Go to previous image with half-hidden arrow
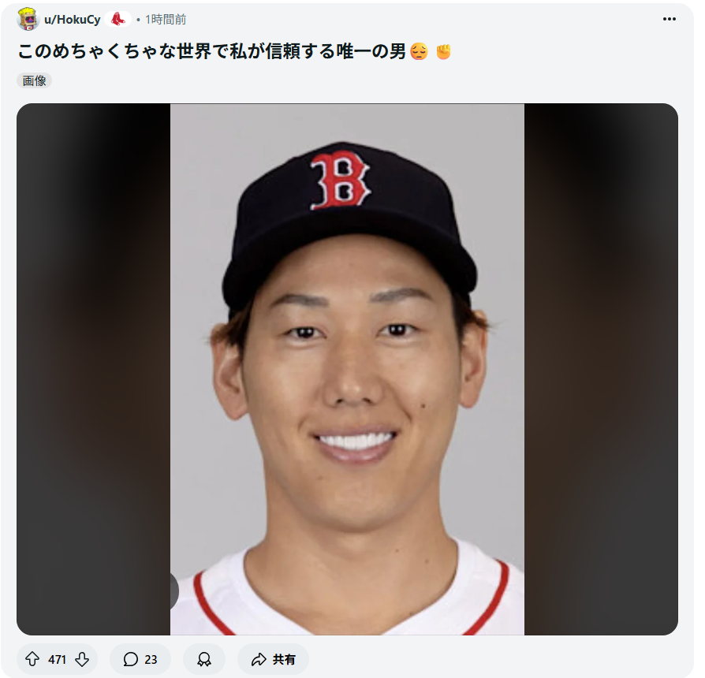 coord(174,591)
